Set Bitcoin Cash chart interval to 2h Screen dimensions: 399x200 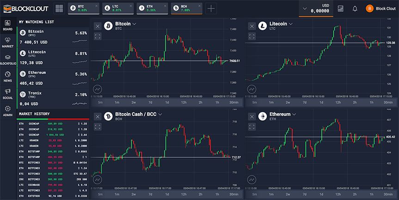pyautogui.click(x=201, y=194)
